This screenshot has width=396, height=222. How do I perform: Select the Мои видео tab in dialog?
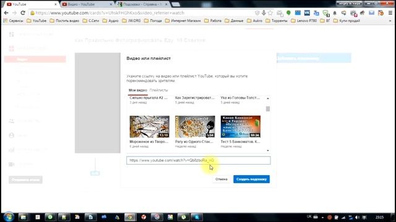tap(137, 90)
